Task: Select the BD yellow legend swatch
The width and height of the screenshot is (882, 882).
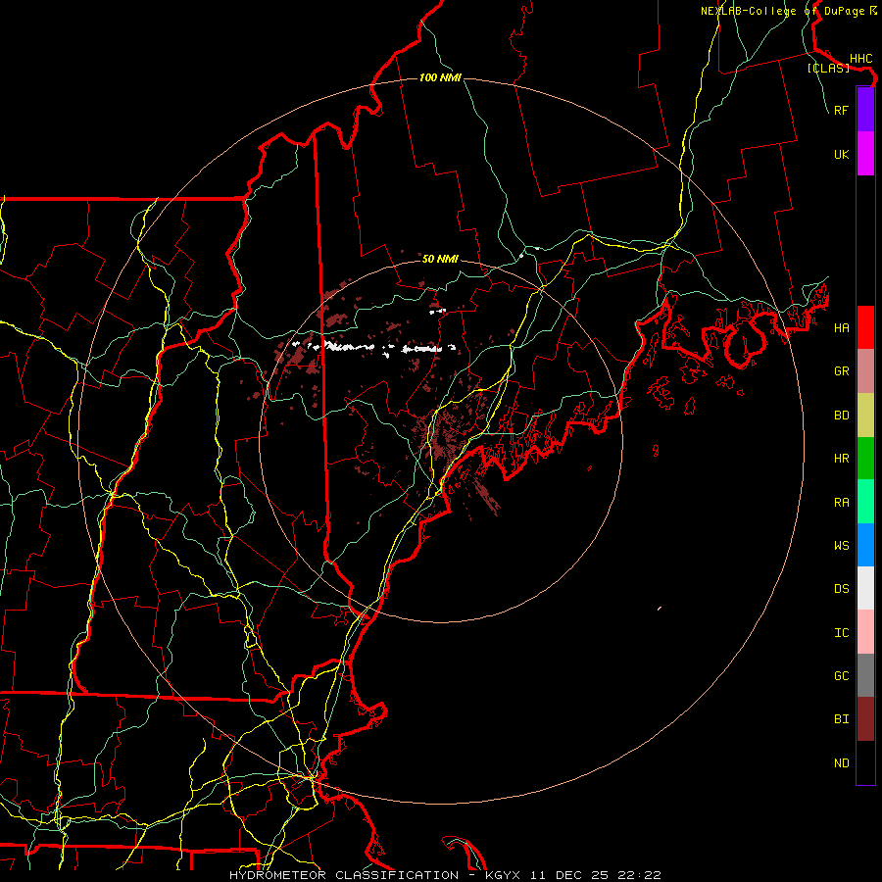Action: [x=865, y=416]
